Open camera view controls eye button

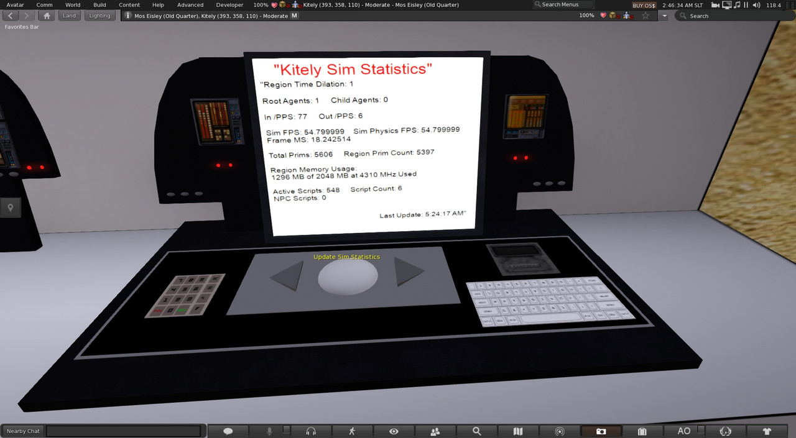coord(394,431)
